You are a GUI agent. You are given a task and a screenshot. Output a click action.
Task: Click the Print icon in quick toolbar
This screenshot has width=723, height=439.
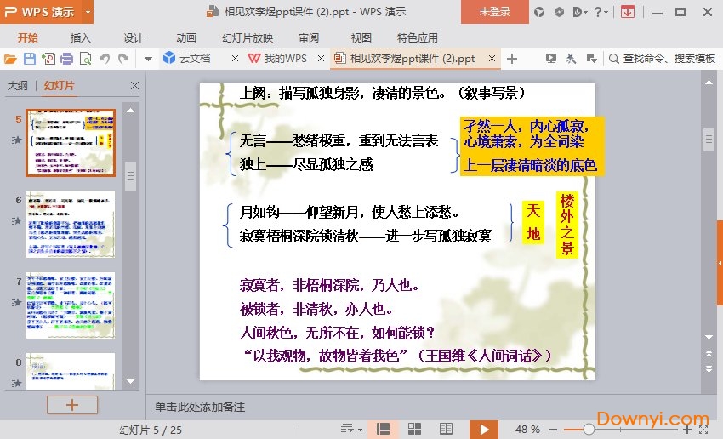(x=66, y=59)
